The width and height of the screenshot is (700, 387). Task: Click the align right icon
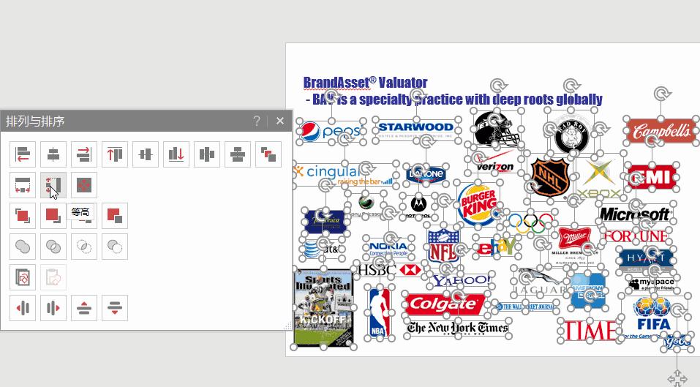(x=84, y=154)
